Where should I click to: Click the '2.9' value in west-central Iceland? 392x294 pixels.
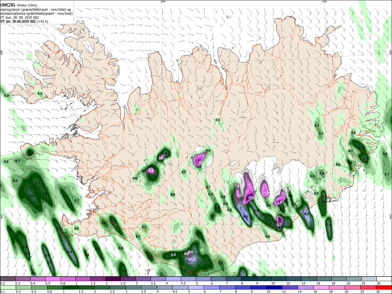click(x=164, y=153)
